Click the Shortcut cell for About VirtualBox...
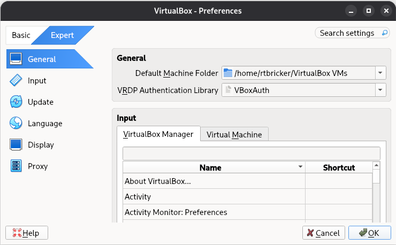Viewport: 396px width, 245px height. coord(339,181)
